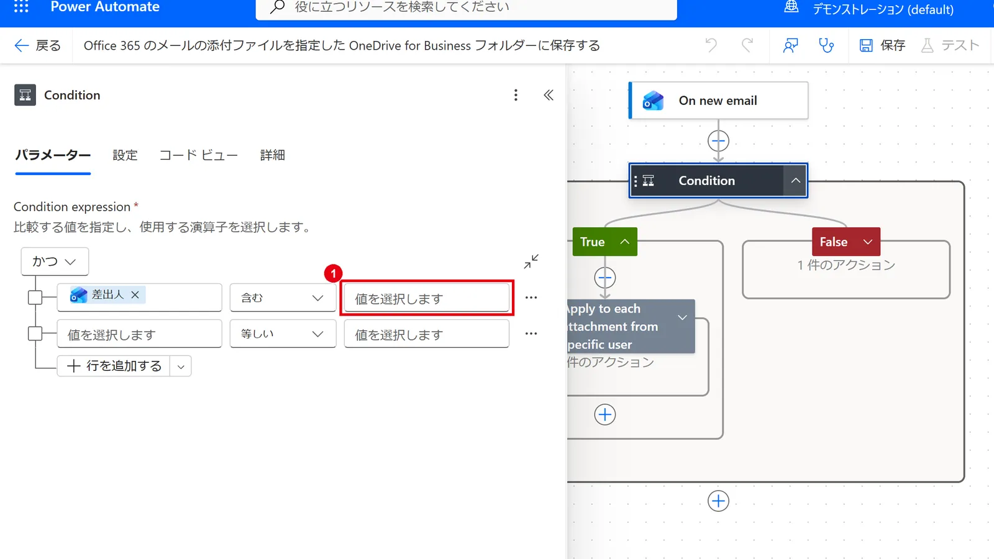Remove the 差出人 token
Image resolution: width=994 pixels, height=559 pixels.
135,295
